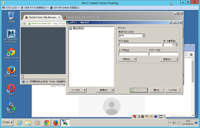Open 管理(M) dropdown button

click(x=105, y=90)
